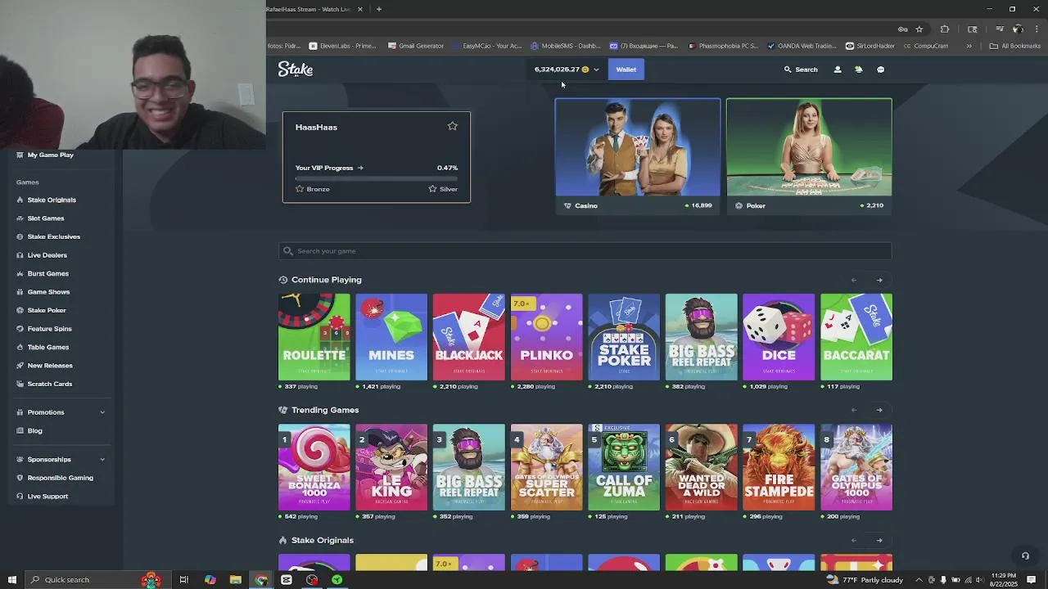
Task: Click Your VIP Progress arrow link
Action: click(x=329, y=168)
